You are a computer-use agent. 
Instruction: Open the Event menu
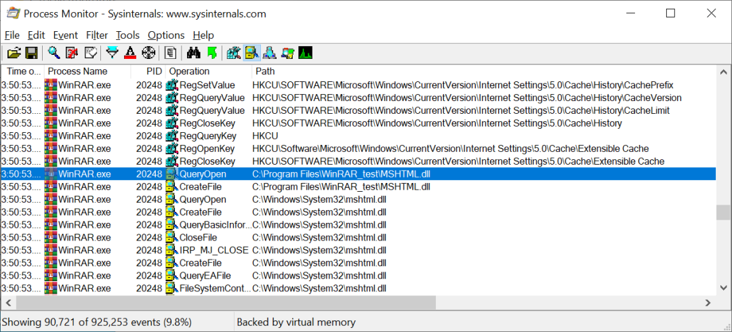point(65,35)
